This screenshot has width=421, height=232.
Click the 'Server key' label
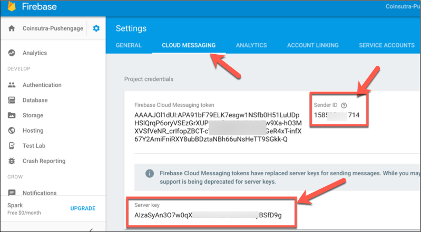[147, 205]
